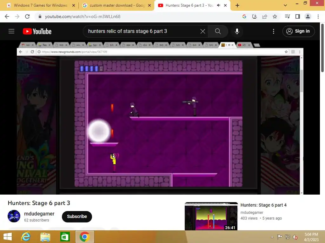Click the video player area
This screenshot has height=243, width=325.
pos(160,117)
